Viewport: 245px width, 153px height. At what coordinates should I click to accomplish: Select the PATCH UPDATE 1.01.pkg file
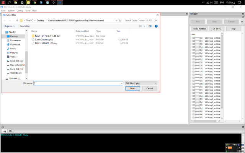(46, 43)
